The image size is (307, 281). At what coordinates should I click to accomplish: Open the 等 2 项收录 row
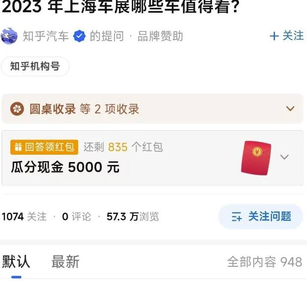(152, 109)
